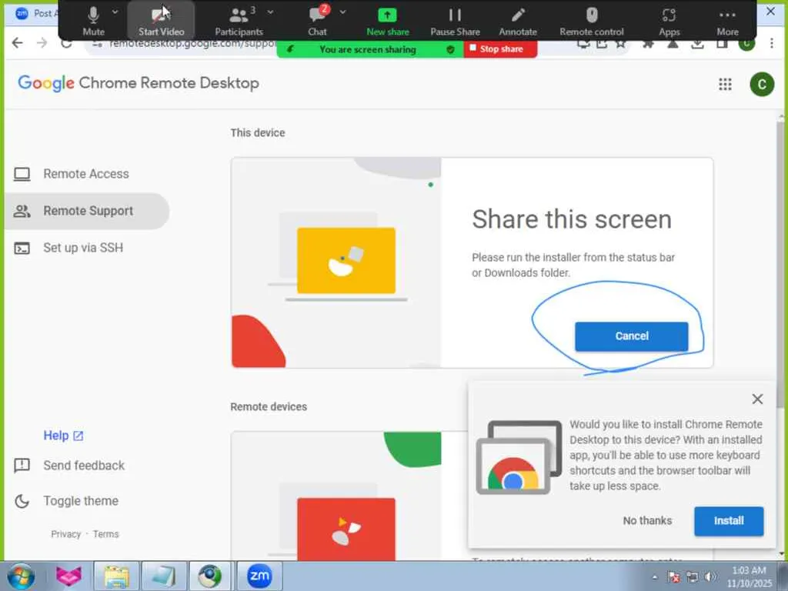
Task: Mute the microphone in Zoom toolbar
Action: [93, 21]
